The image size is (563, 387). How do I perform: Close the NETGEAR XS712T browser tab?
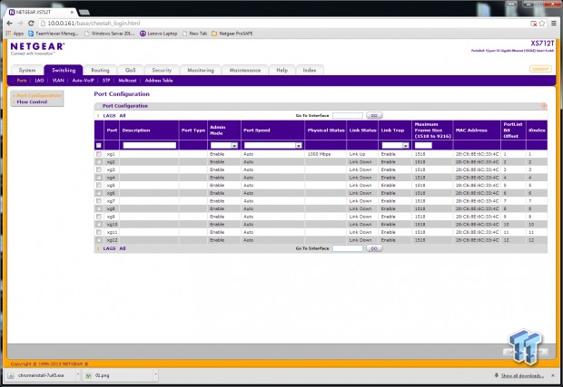point(72,12)
